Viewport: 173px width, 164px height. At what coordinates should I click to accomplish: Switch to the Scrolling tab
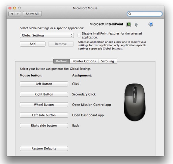108,61
